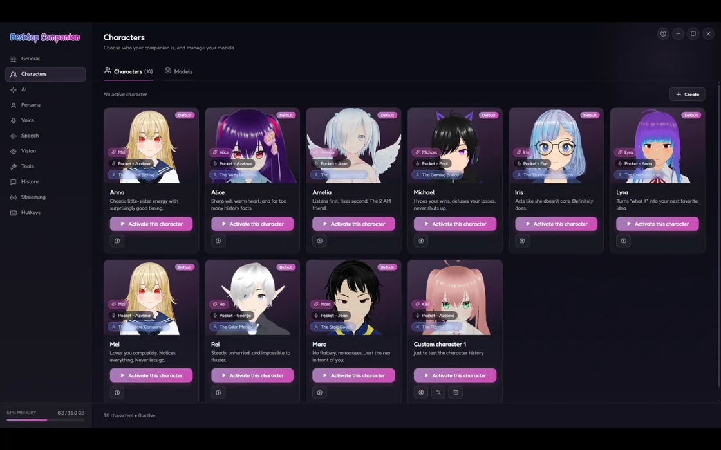
Task: Go to the Persona section
Action: [x=45, y=105]
